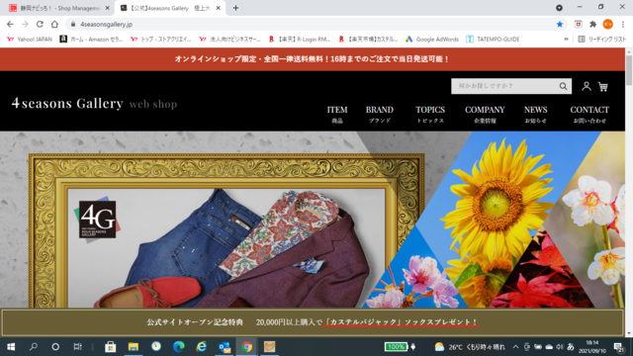Open the Chrome three-dot menu
The image size is (633, 356).
(x=623, y=24)
